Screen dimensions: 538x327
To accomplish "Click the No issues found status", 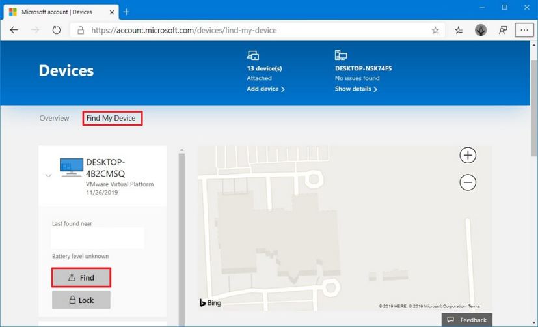I will click(x=357, y=78).
